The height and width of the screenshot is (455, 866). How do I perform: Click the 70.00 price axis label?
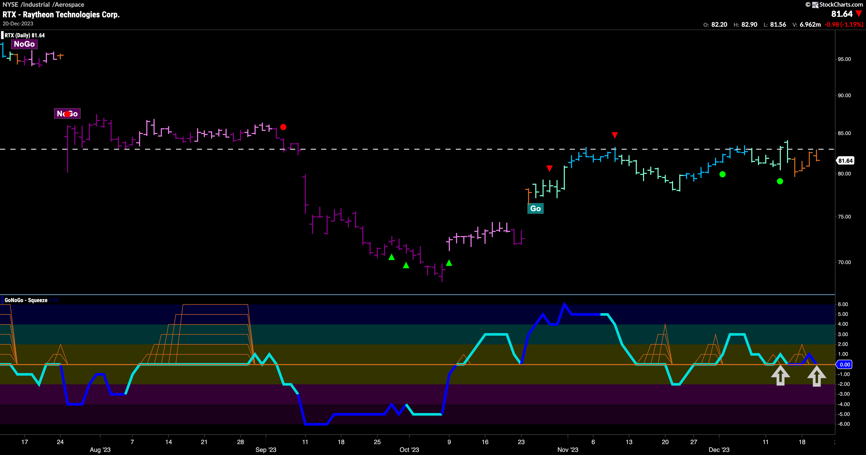845,262
